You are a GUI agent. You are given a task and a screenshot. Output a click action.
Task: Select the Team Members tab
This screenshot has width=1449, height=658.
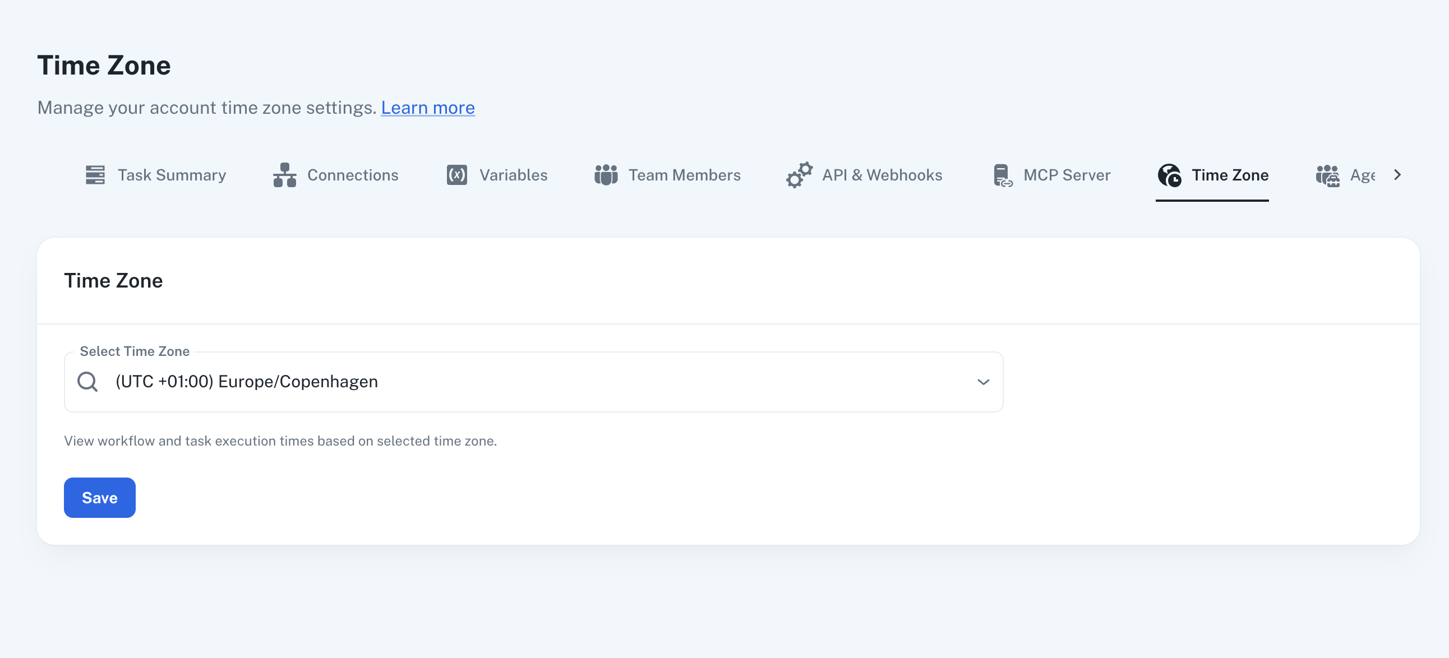tap(684, 175)
